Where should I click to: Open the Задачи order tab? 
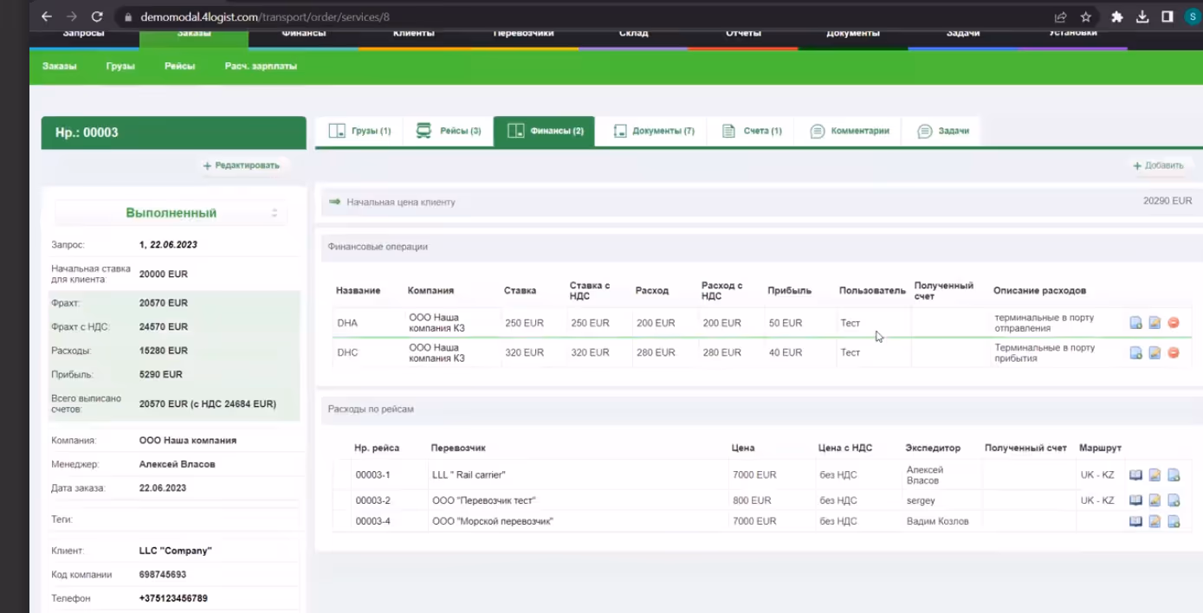(941, 131)
